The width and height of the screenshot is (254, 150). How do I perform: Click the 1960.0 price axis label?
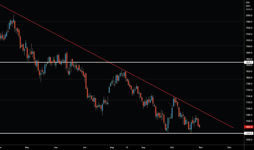(x=249, y=28)
